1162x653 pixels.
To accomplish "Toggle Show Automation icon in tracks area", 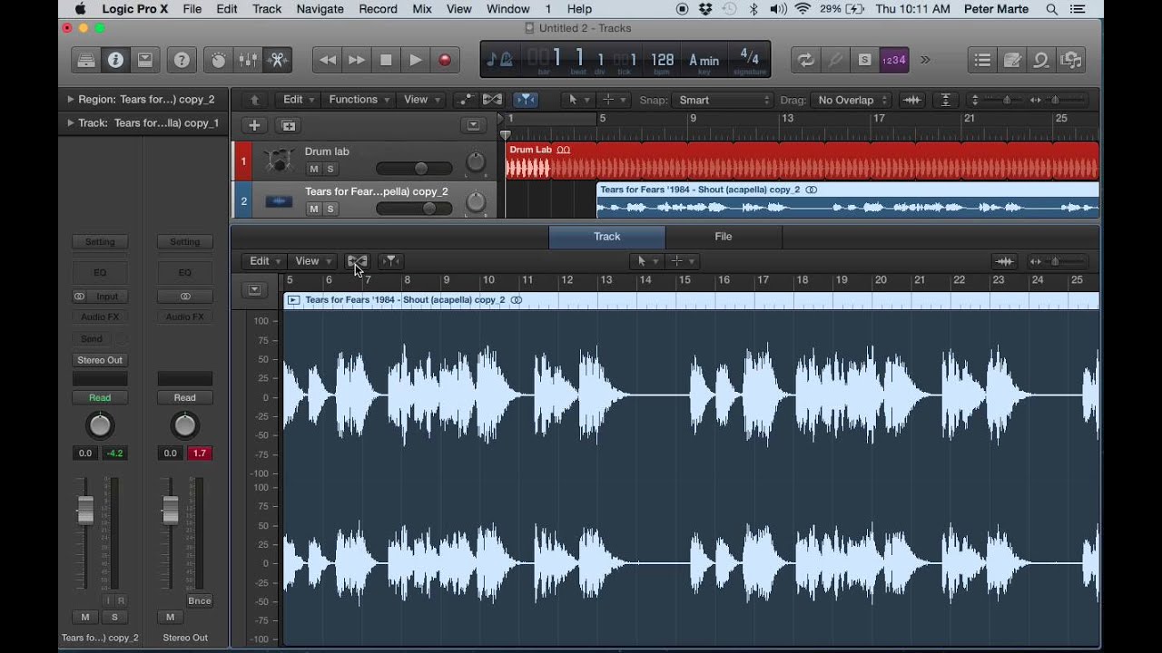I will point(466,100).
